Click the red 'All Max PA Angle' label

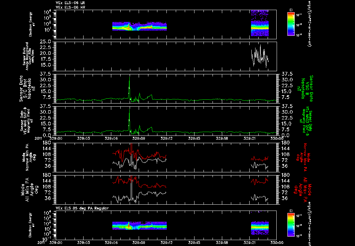pos(302,189)
